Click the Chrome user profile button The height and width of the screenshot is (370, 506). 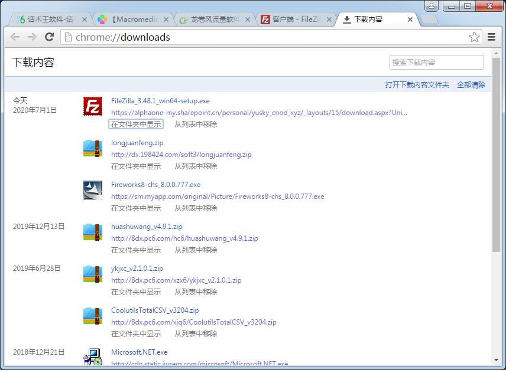coord(432,6)
